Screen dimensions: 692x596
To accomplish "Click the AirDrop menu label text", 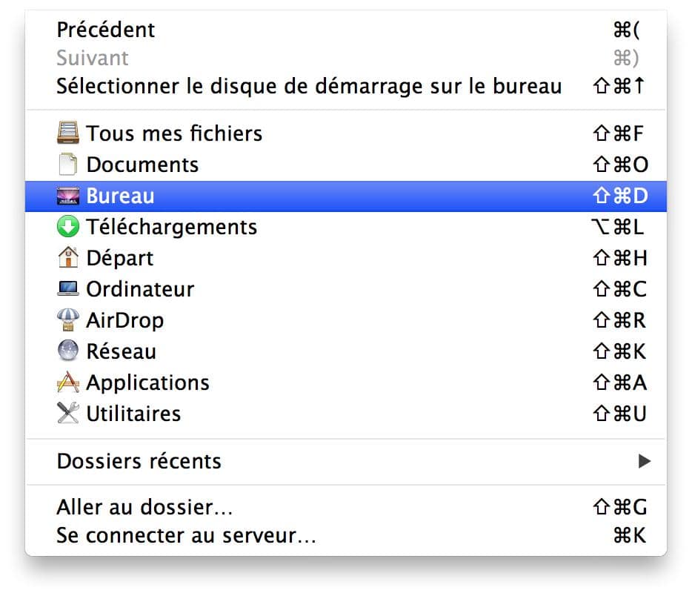I will (x=125, y=320).
